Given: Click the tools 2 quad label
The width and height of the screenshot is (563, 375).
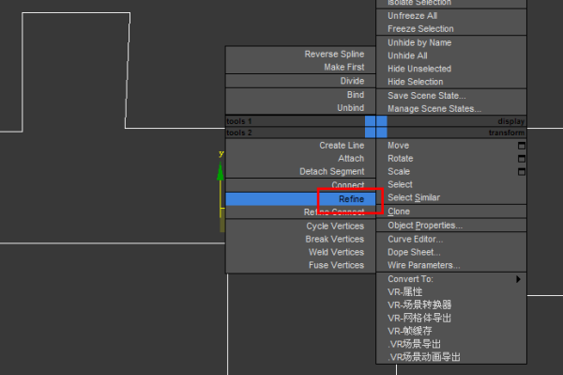Looking at the screenshot, I should coord(238,133).
